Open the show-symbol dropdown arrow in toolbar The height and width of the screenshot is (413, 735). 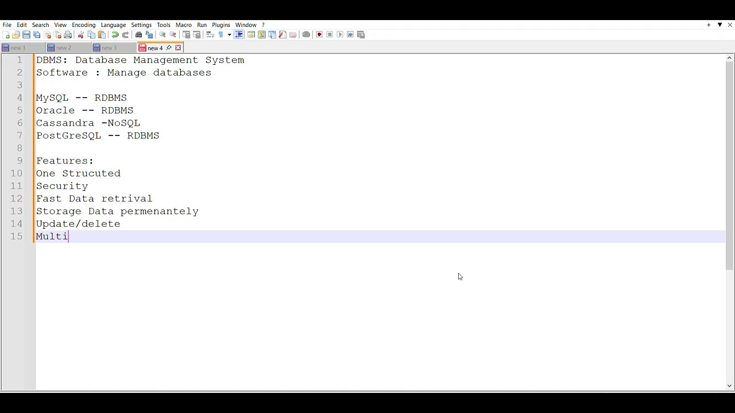(229, 34)
